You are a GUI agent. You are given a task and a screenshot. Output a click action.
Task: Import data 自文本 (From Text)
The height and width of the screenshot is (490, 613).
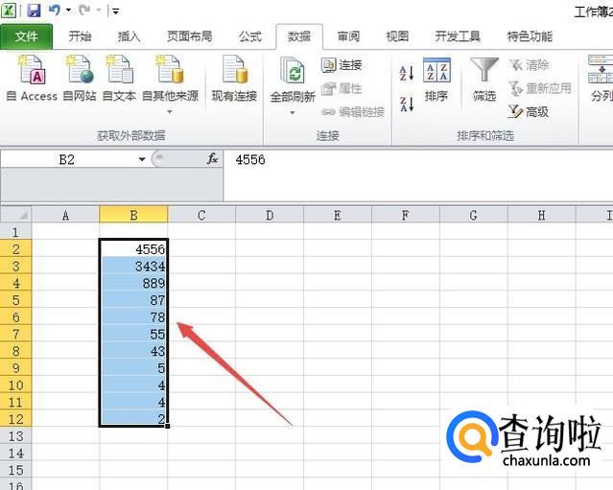pyautogui.click(x=119, y=78)
